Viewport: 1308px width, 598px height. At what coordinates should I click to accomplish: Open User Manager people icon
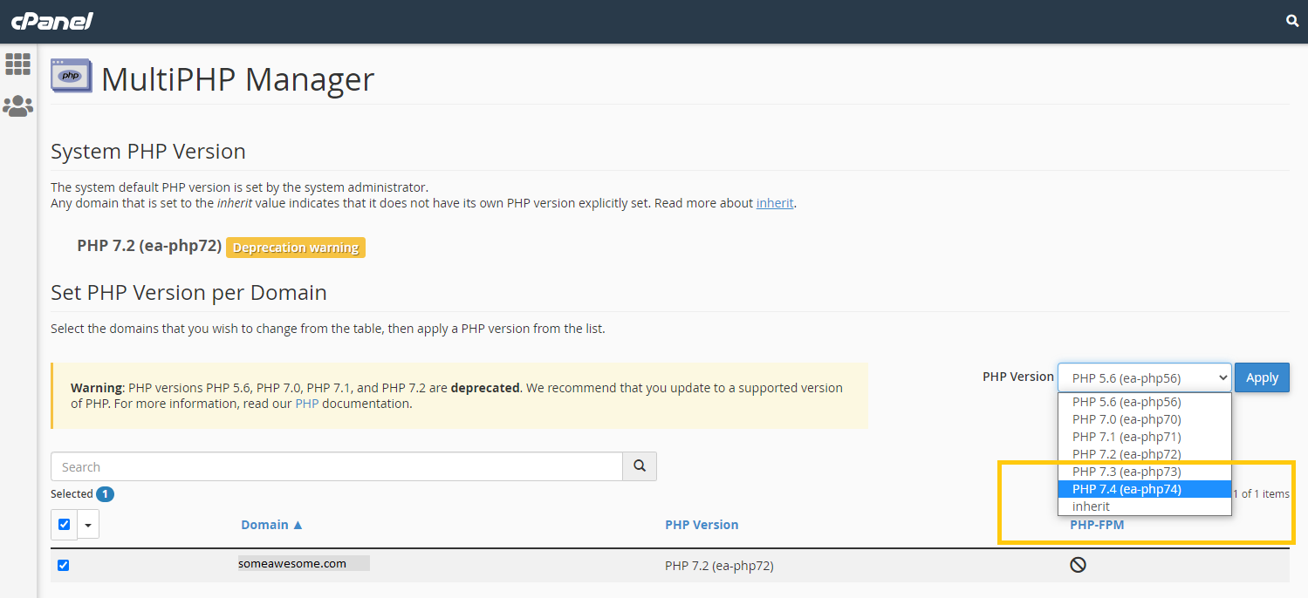pos(17,106)
